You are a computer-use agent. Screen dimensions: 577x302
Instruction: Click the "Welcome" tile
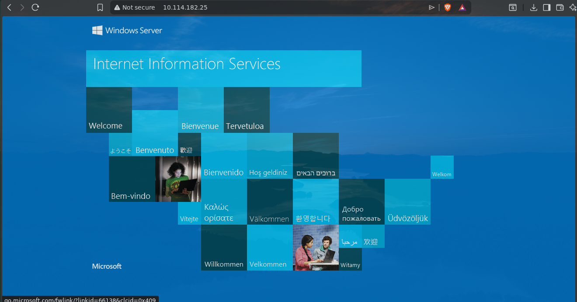click(109, 110)
